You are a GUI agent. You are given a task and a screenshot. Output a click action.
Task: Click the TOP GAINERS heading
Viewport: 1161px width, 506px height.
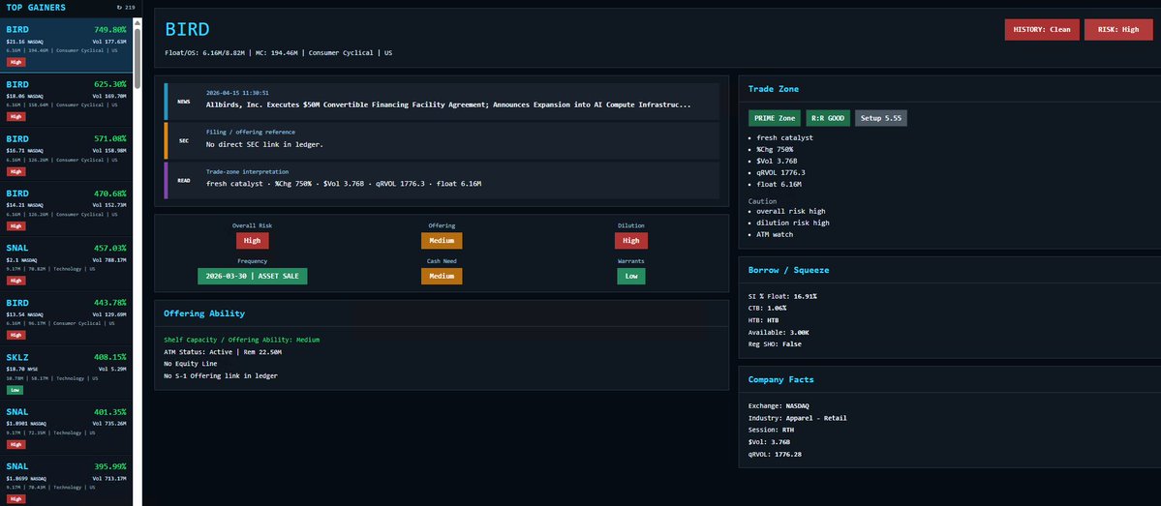point(36,8)
